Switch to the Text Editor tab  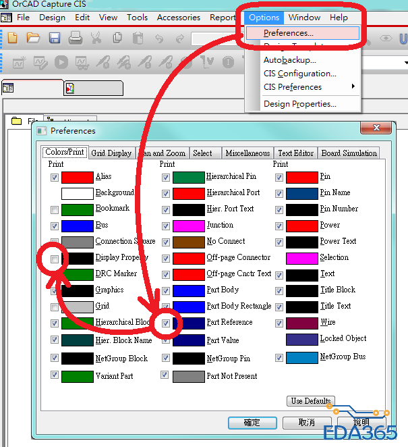pos(295,153)
